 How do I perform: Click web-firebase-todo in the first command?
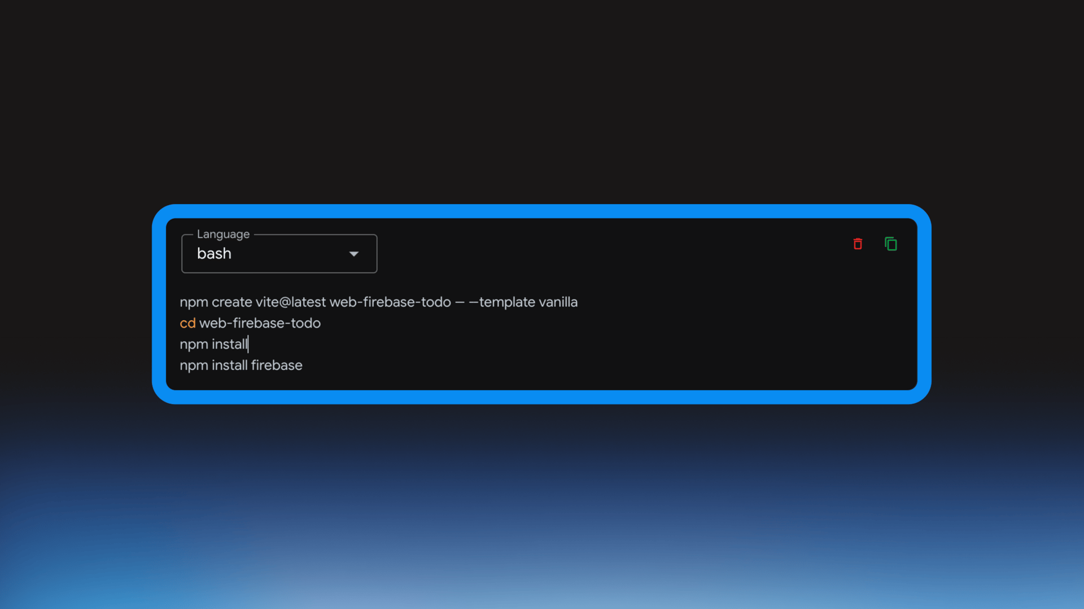pyautogui.click(x=390, y=302)
